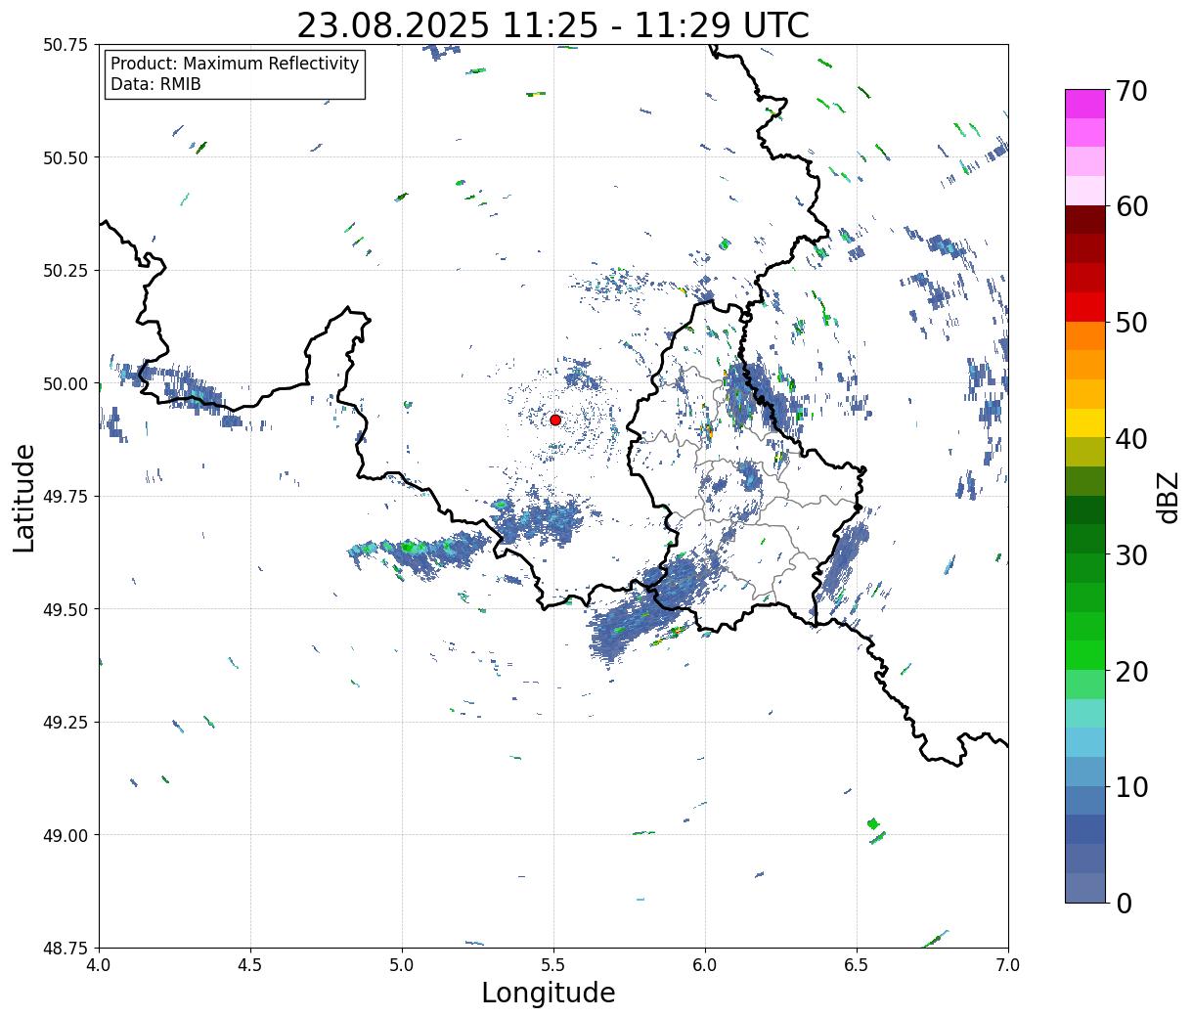Click the bright red colorbar swatch just above 50
This screenshot has width=1192, height=1017.
1085,307
